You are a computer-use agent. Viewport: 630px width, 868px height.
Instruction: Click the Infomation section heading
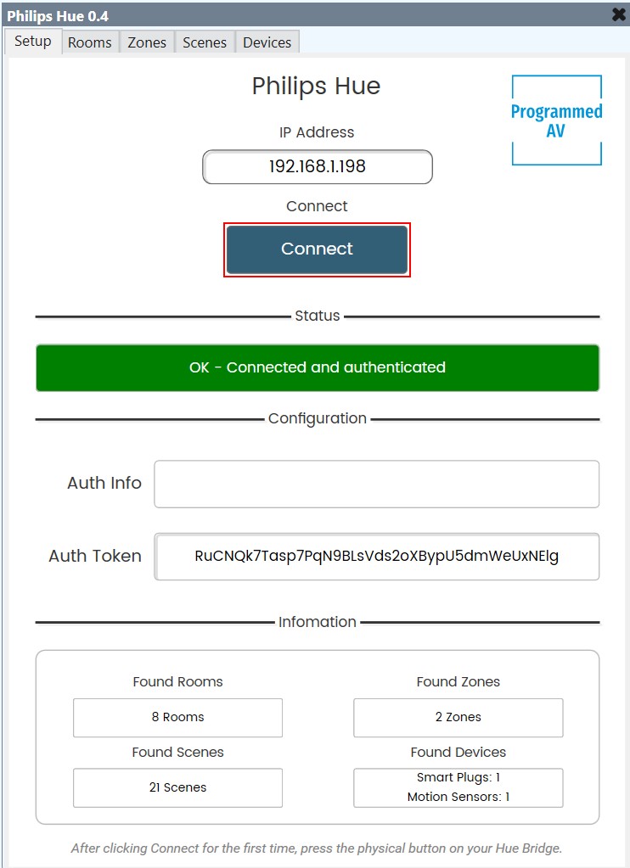(x=318, y=622)
